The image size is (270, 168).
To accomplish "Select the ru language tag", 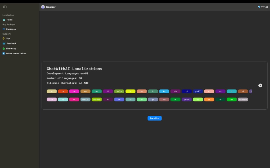I will click(x=209, y=91).
